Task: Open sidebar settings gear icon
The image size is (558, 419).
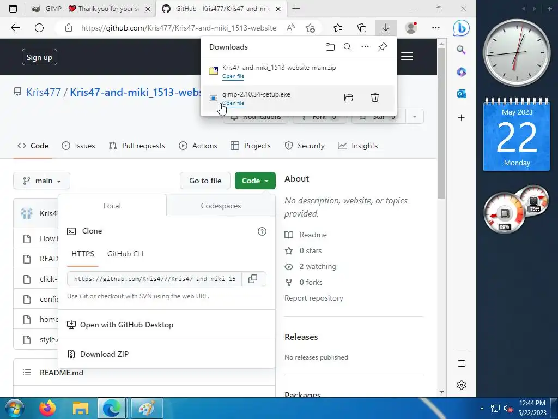Action: (462, 385)
